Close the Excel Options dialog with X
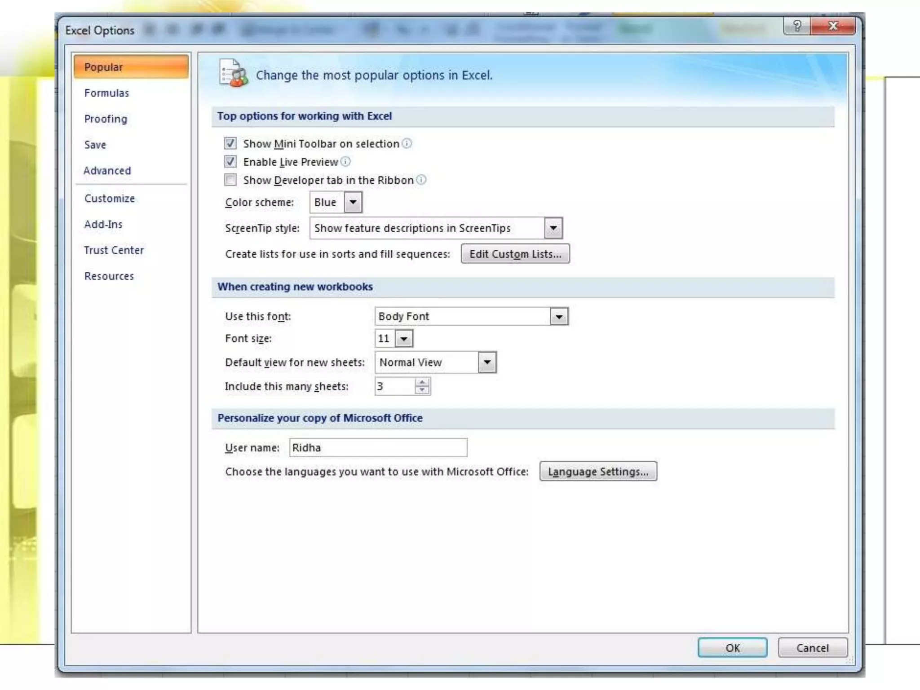Screen dimensions: 920x690 coord(833,26)
